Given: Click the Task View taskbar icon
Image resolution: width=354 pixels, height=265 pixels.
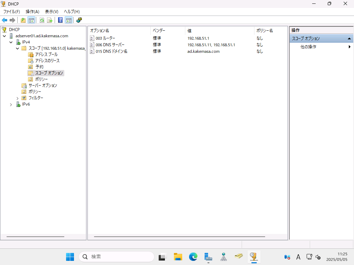Looking at the screenshot, I should [162, 257].
